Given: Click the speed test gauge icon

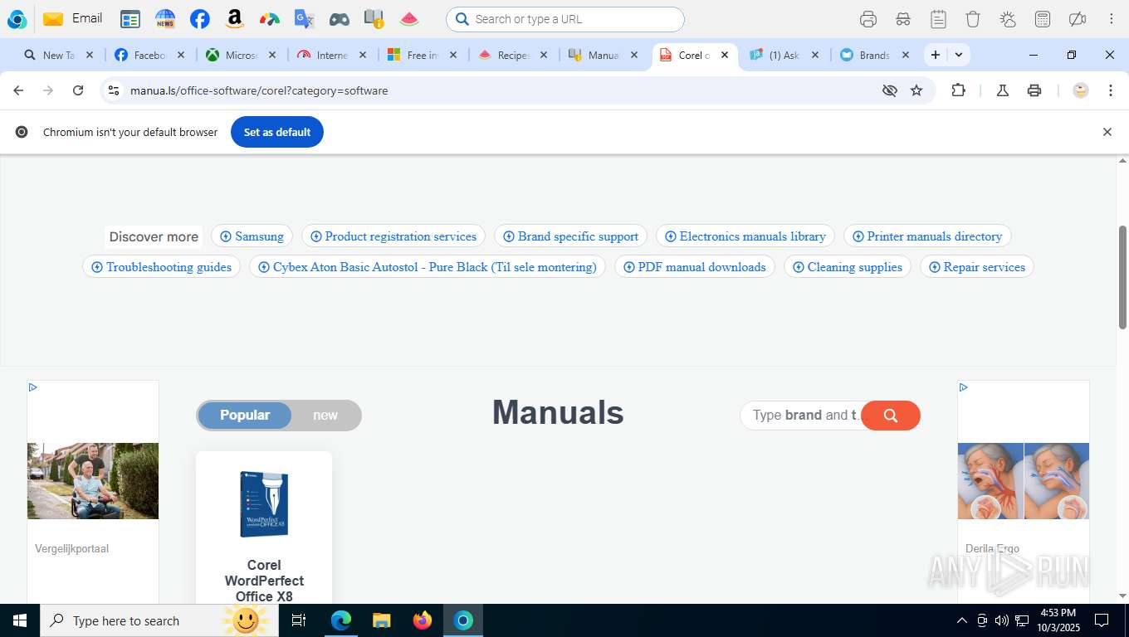Looking at the screenshot, I should pyautogui.click(x=270, y=19).
